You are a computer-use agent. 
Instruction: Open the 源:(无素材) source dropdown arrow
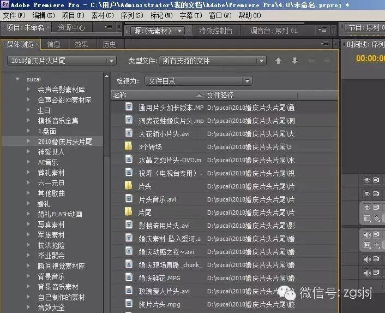click(180, 31)
